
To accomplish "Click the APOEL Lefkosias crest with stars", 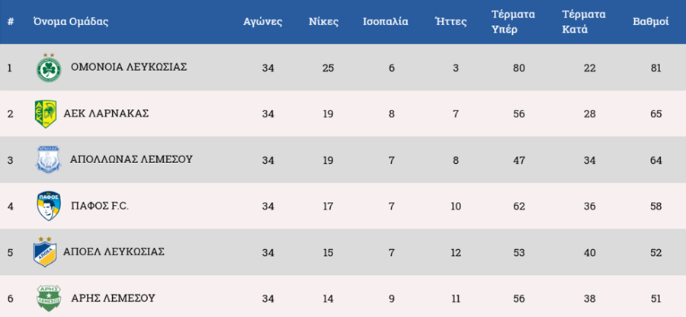I will tap(45, 252).
